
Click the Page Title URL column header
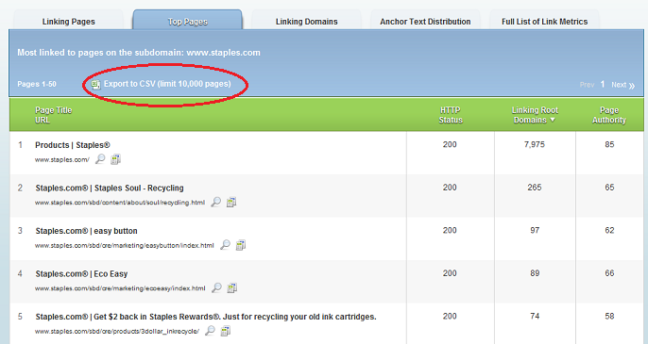click(x=53, y=115)
